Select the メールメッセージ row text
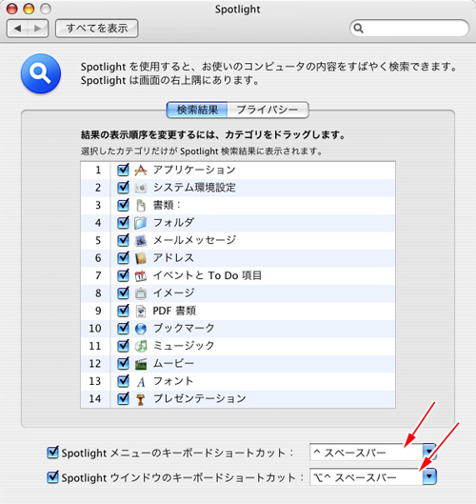Screen dimensions: 476x504 coord(194,240)
